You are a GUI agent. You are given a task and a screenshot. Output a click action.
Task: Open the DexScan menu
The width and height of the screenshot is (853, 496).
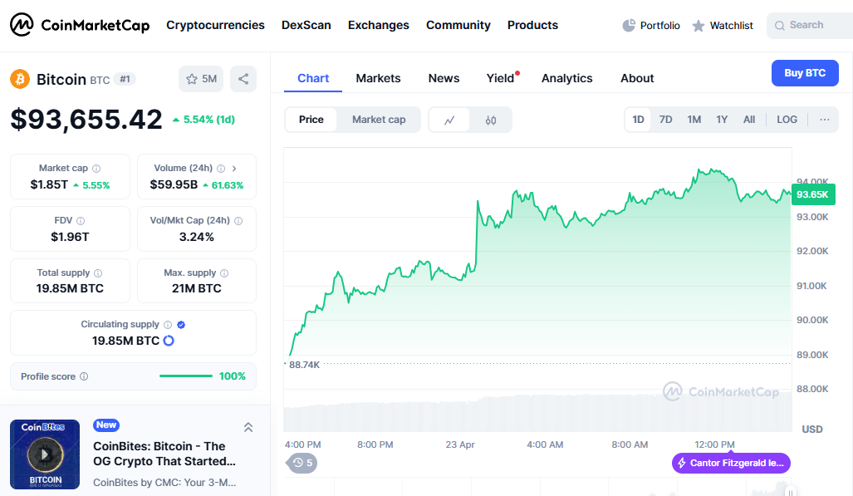click(306, 25)
